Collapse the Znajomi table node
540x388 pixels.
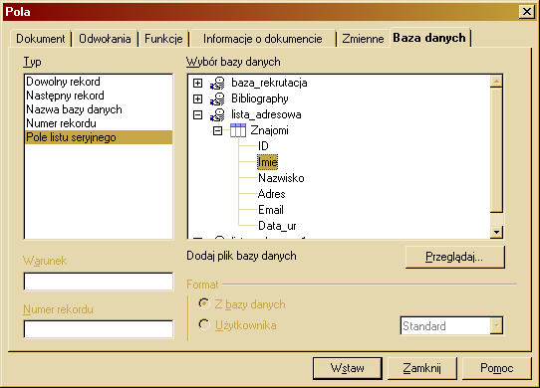click(x=217, y=130)
